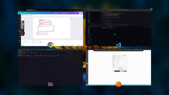Open the red color swatch in draw panel
169x95 pixels.
[x=23, y=32]
